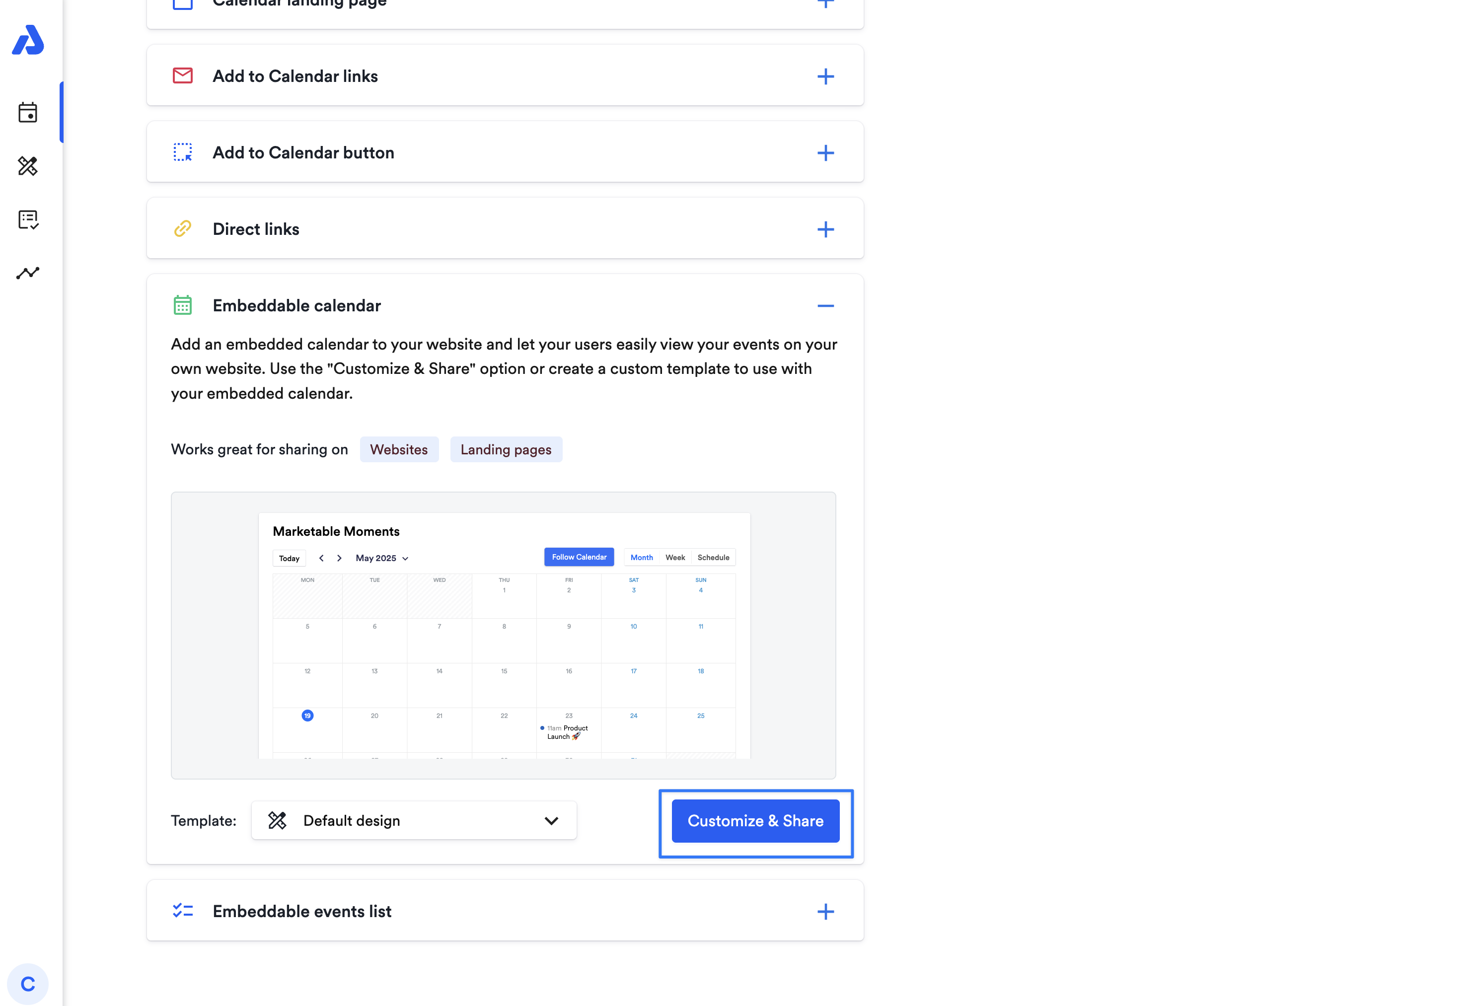Click the user avatar 'C' icon
Image resolution: width=1476 pixels, height=1006 pixels.
(28, 984)
